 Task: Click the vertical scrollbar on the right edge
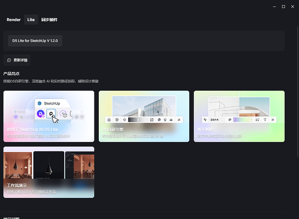298,92
